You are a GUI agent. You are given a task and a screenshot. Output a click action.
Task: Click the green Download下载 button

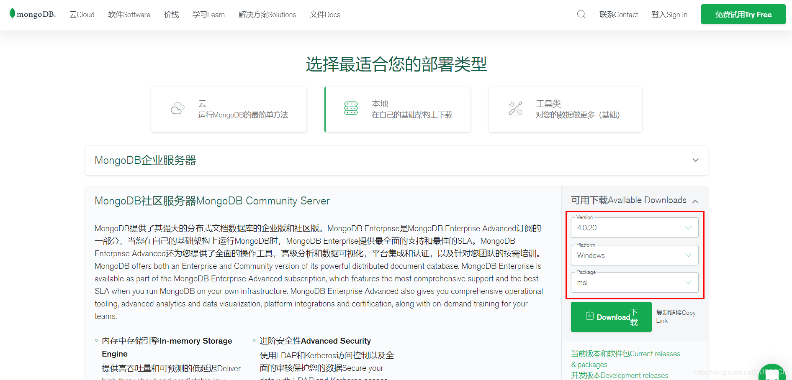611,317
